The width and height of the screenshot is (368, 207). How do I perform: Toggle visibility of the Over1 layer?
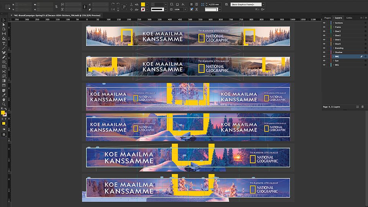(x=324, y=39)
